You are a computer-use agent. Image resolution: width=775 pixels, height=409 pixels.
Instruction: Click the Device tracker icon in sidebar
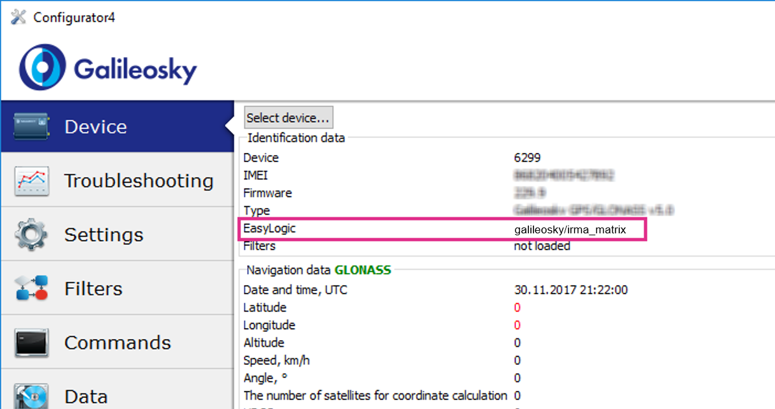31,126
